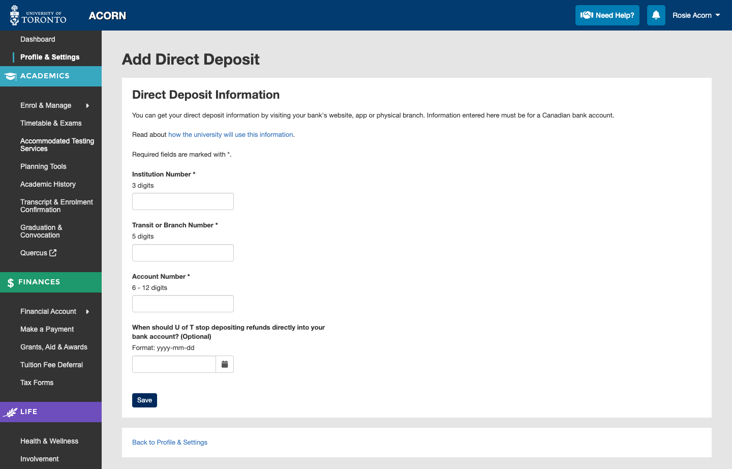Focus the Institution Number field
732x469 pixels.
183,201
